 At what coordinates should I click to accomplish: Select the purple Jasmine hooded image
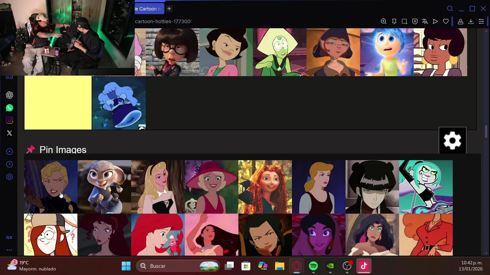(x=318, y=235)
